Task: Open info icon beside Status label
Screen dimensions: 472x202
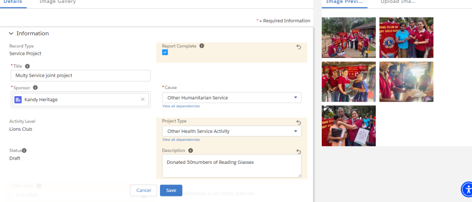Action: [24, 150]
